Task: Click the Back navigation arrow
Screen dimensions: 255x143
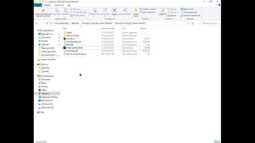Action: tap(37, 23)
